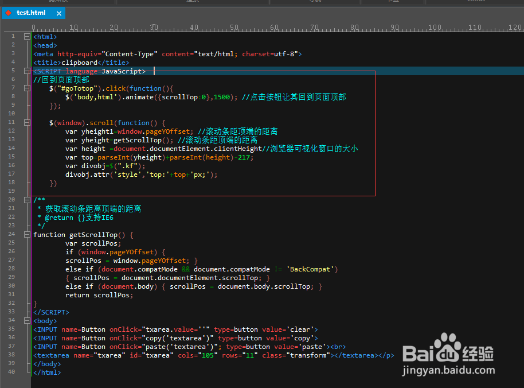Click the //点击按钮让其回到页面顶部 comment
The width and height of the screenshot is (524, 388).
point(294,97)
